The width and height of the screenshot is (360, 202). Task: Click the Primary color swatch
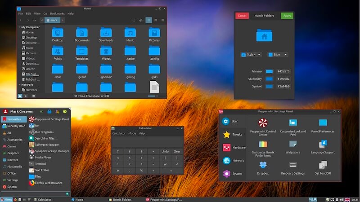pyautogui.click(x=269, y=71)
